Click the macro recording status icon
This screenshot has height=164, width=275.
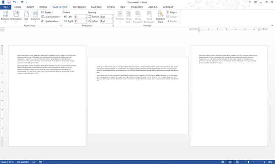tap(41, 162)
